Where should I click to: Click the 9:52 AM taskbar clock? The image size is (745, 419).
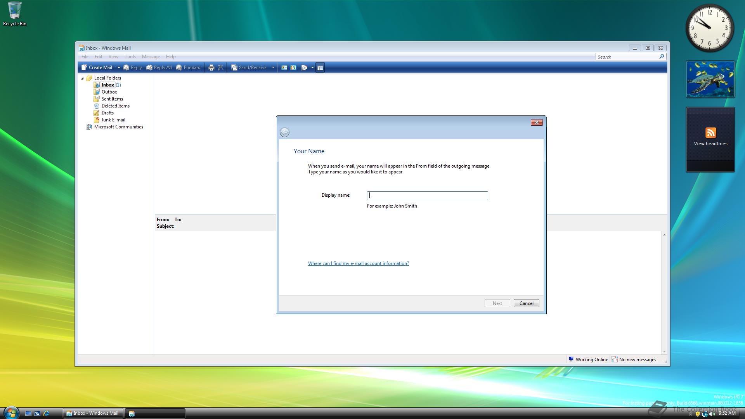pyautogui.click(x=727, y=414)
